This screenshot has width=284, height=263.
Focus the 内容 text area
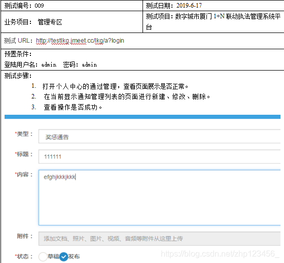(x=159, y=198)
